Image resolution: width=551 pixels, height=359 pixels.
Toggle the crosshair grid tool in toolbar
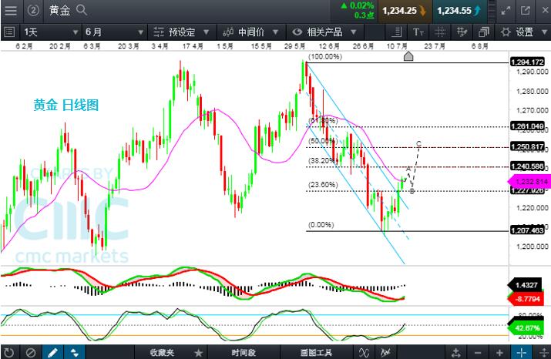click(440, 32)
